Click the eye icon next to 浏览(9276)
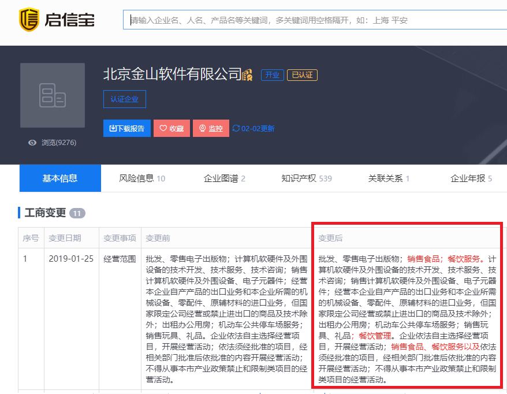 pyautogui.click(x=32, y=143)
